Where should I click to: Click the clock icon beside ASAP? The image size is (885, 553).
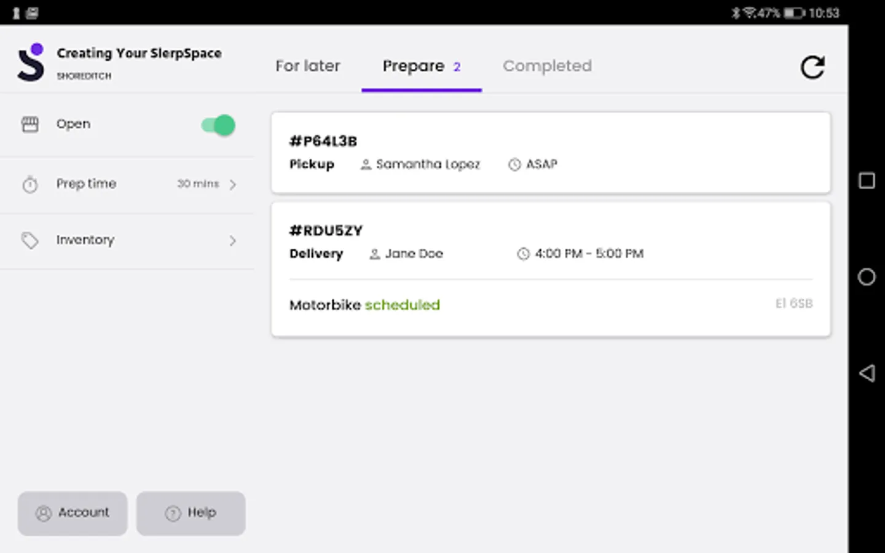tap(514, 165)
